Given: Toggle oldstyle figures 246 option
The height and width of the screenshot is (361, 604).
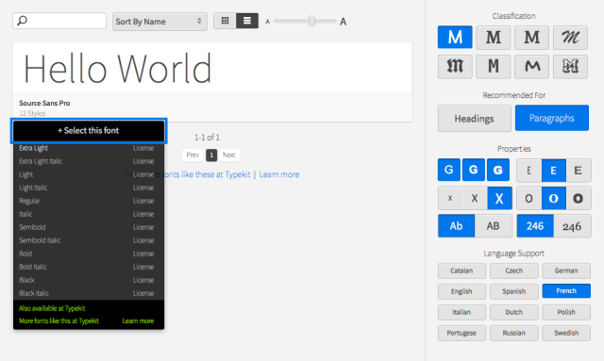Looking at the screenshot, I should coord(572,226).
